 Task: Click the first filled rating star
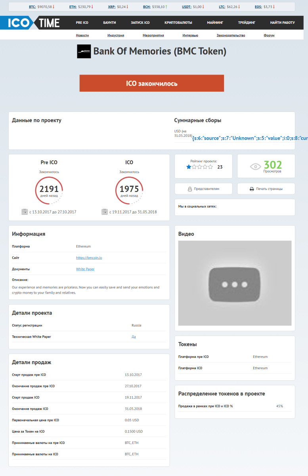189,167
